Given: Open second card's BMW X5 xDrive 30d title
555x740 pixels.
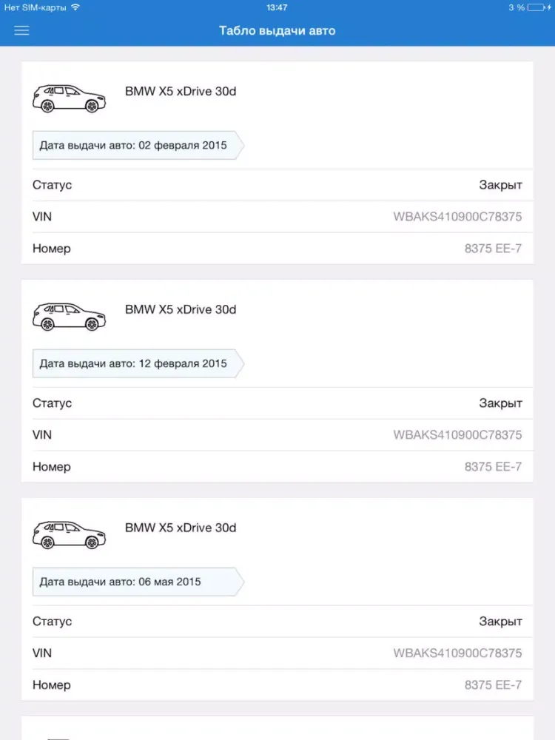Looking at the screenshot, I should tap(181, 309).
